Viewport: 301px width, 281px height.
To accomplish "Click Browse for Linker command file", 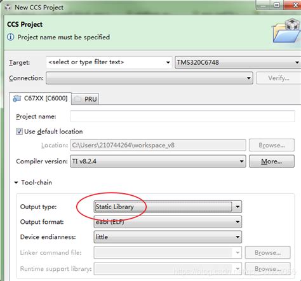I will (267, 252).
